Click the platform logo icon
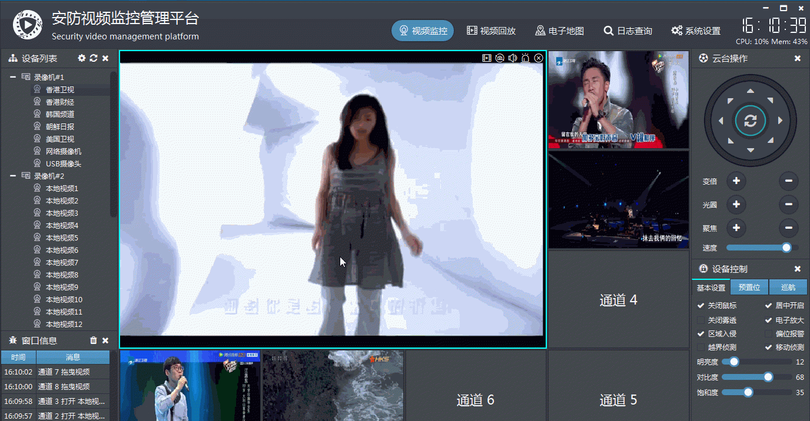 coord(28,25)
